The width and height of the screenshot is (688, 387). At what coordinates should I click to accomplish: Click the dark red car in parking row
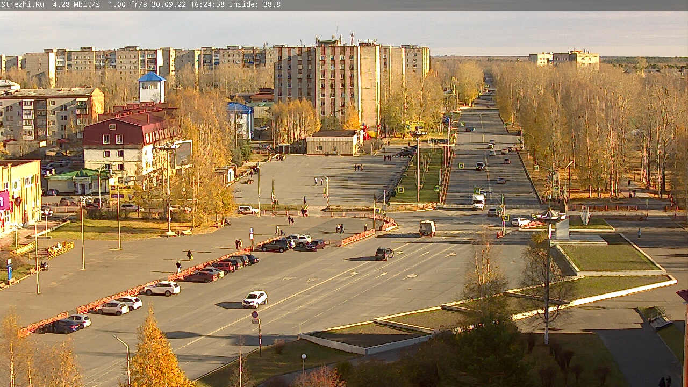coord(199,277)
